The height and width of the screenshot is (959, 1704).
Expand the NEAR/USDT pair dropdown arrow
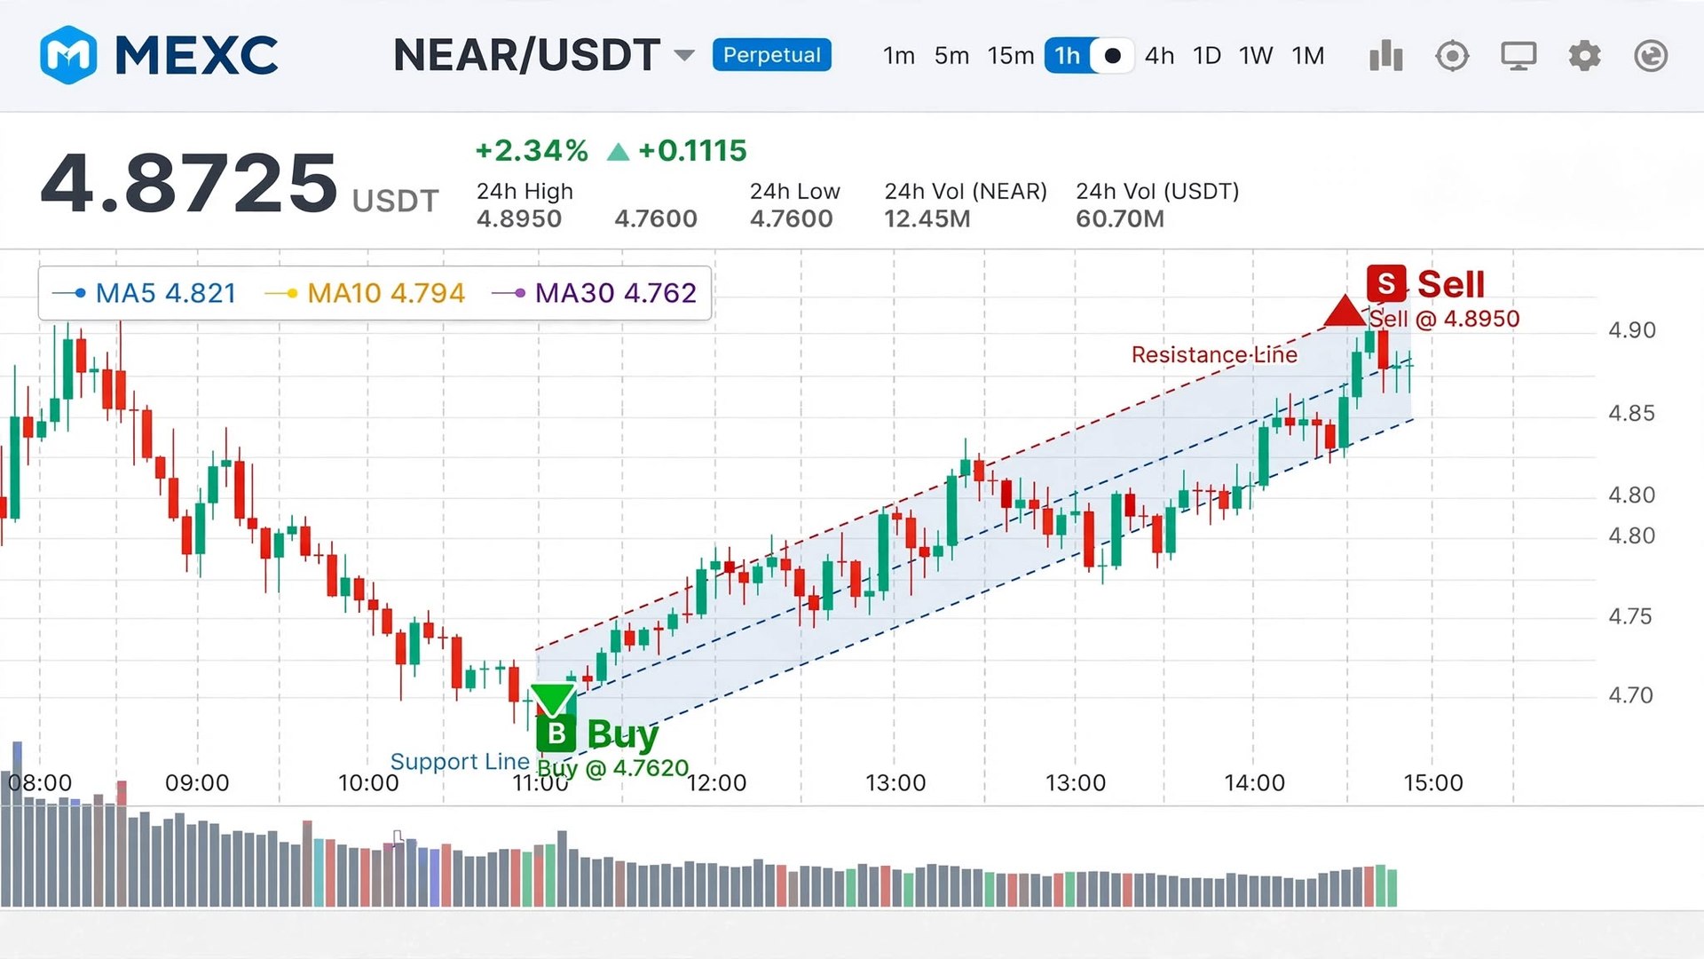[683, 55]
